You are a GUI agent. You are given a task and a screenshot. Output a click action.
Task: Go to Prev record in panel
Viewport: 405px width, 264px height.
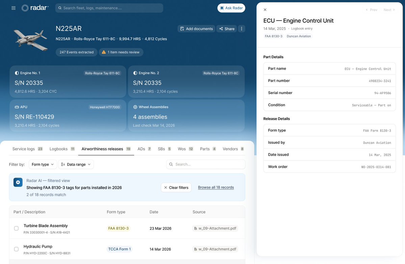372,10
